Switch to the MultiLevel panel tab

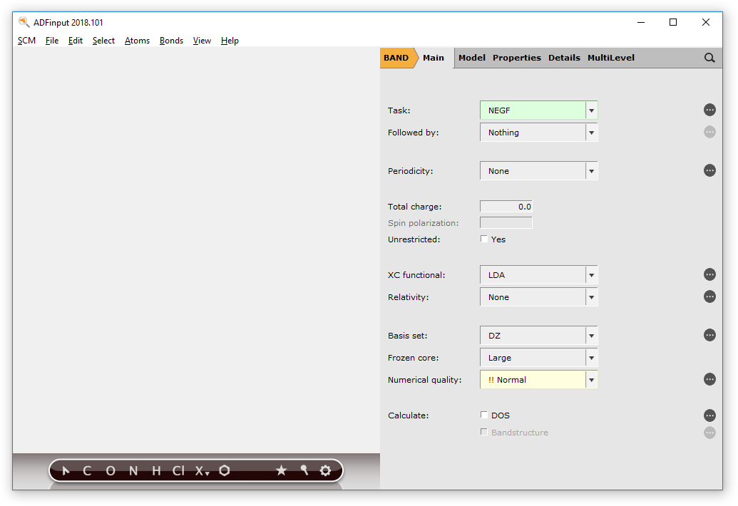[611, 58]
